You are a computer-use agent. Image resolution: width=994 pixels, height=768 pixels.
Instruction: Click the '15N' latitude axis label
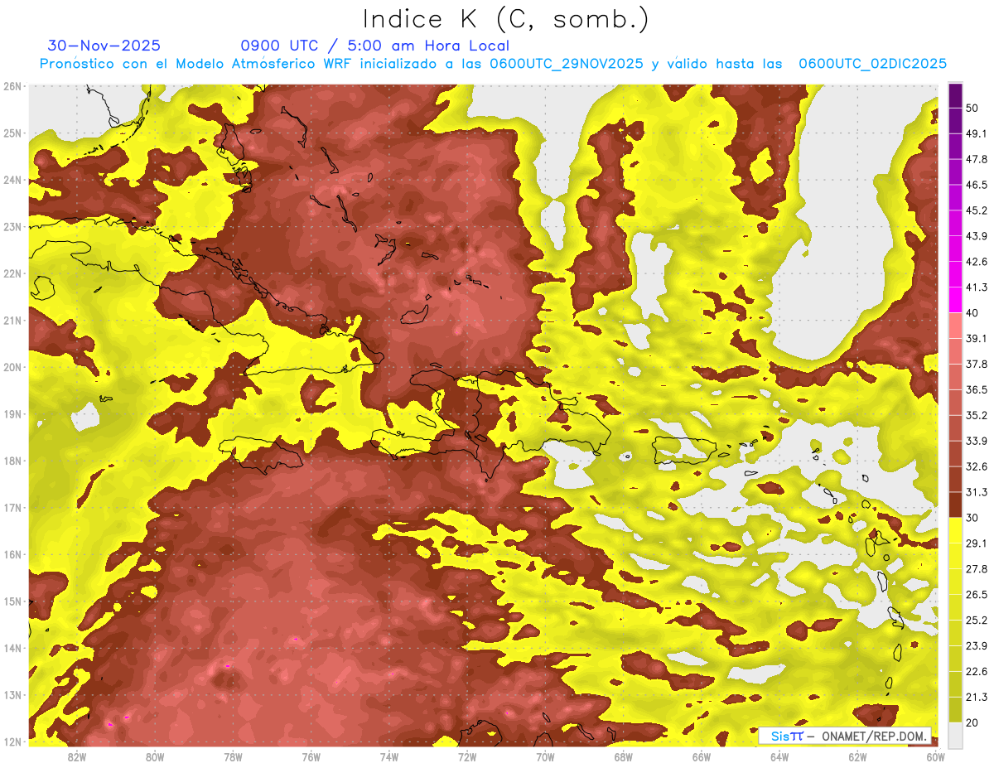12,601
